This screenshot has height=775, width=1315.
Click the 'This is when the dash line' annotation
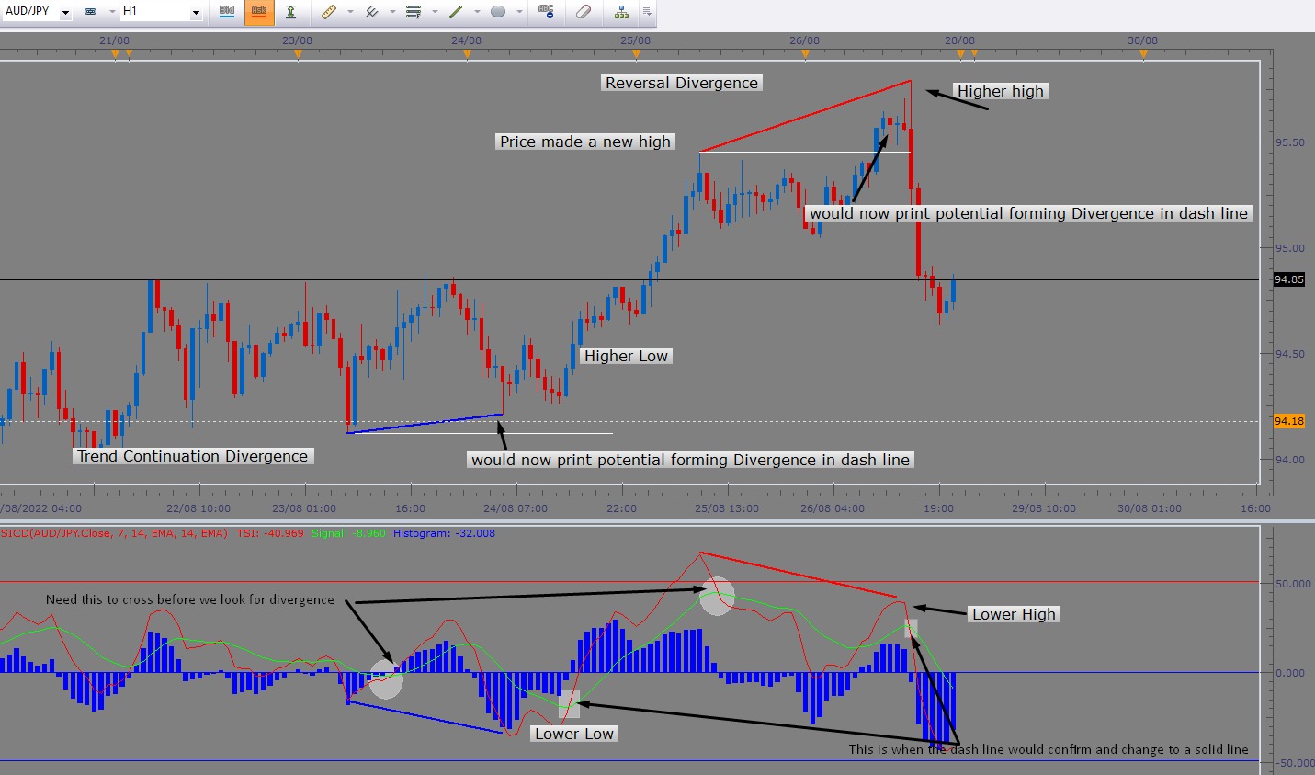click(x=1049, y=749)
